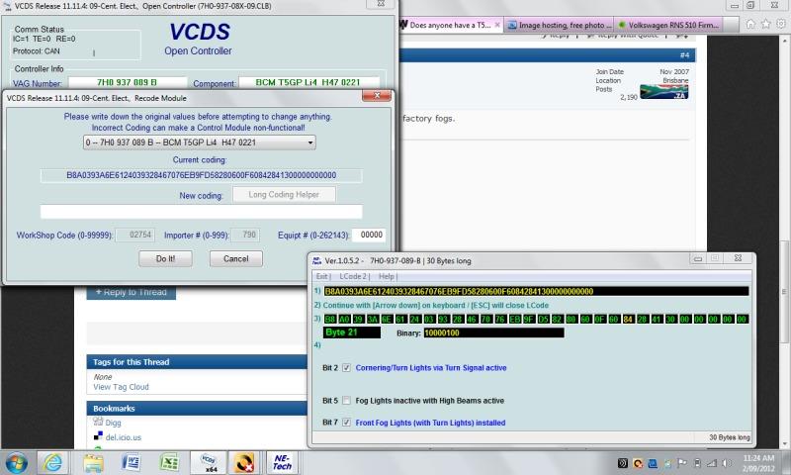
Task: Click the VAG Number field 7H0 937 089 B
Action: pyautogui.click(x=128, y=82)
